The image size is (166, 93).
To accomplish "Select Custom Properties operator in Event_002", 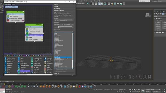I will [x=34, y=35].
